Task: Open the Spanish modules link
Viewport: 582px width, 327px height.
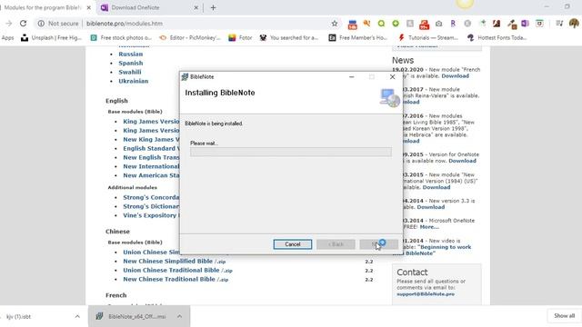Action: click(131, 63)
